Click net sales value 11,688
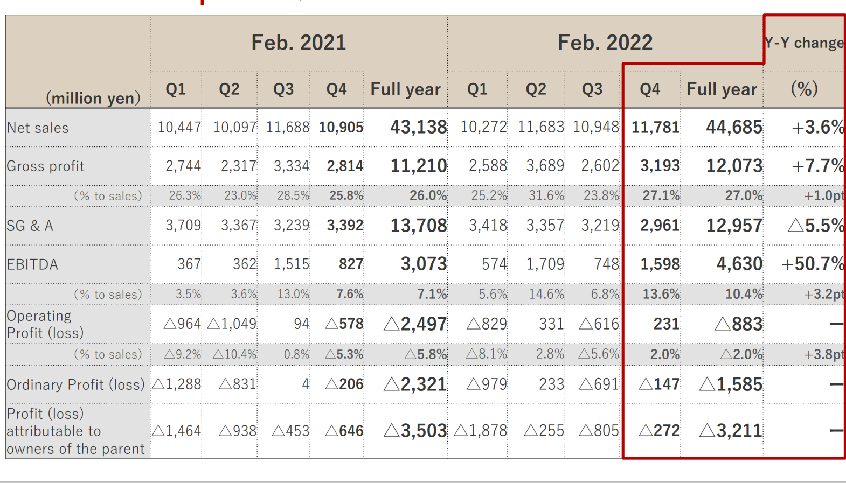The image size is (846, 483). (x=287, y=128)
